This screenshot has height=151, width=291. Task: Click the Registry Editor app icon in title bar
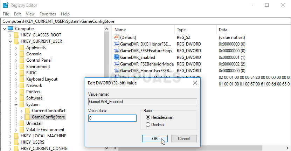tap(6, 5)
